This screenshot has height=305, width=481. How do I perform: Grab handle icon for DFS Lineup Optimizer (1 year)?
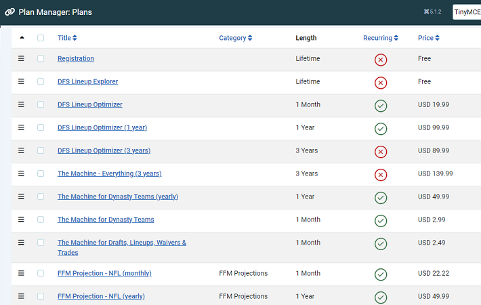21,127
